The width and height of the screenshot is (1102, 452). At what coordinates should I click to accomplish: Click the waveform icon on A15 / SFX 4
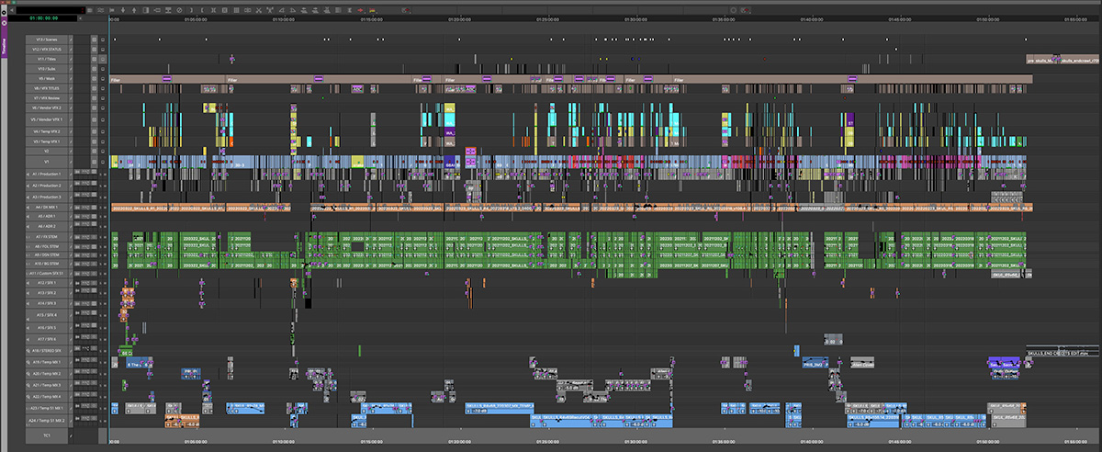(85, 313)
